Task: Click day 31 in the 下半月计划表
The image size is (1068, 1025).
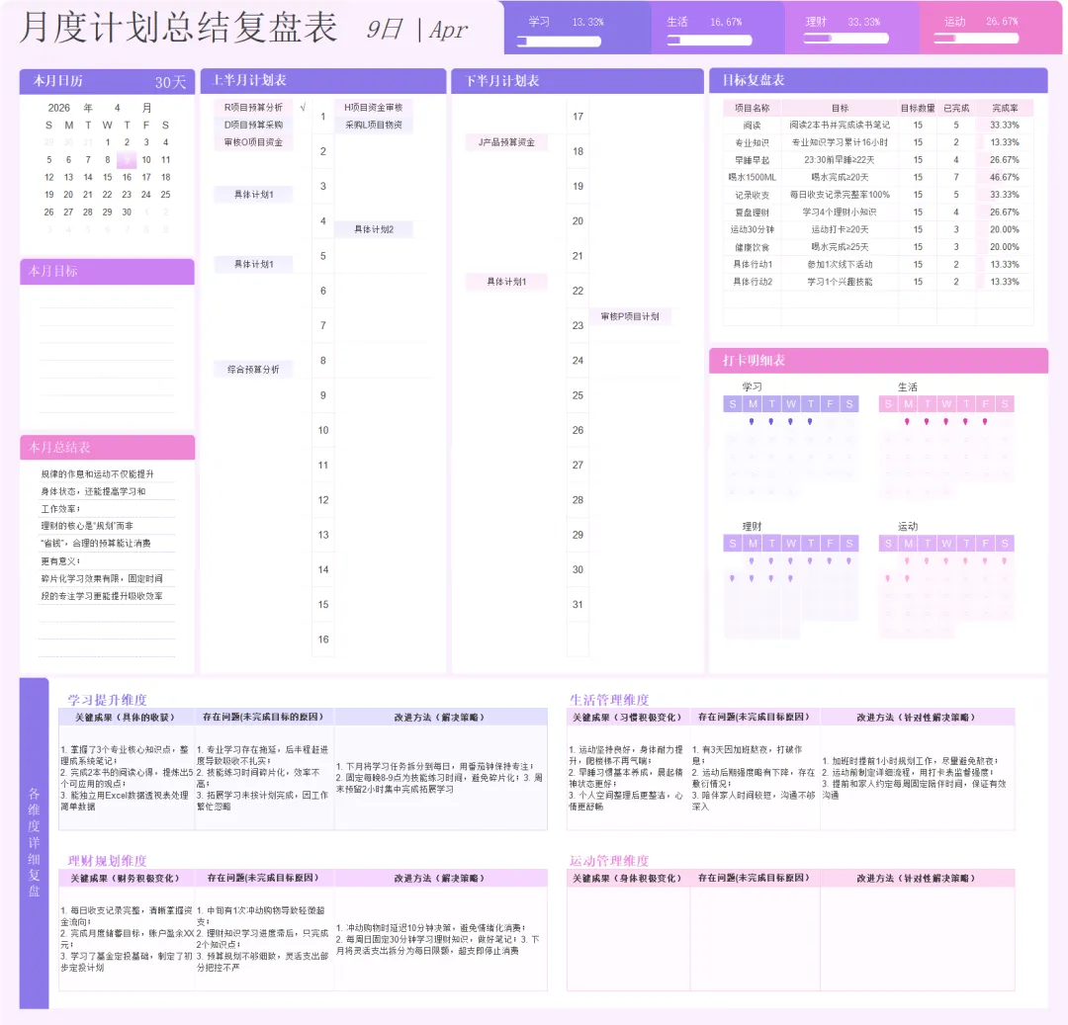Action: (578, 604)
